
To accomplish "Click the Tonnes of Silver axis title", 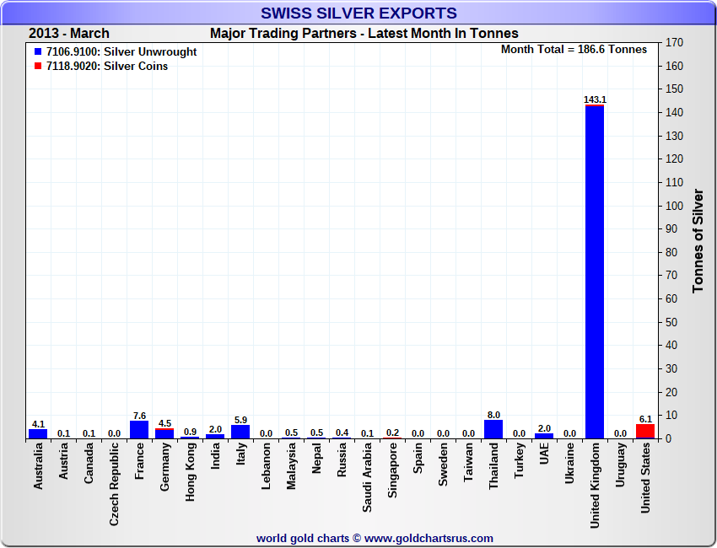I will click(698, 241).
